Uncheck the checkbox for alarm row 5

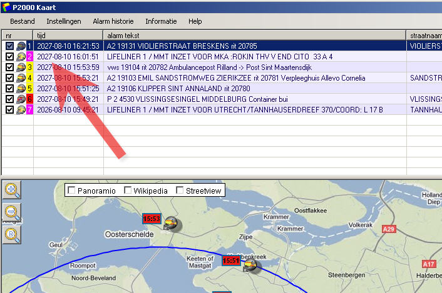pyautogui.click(x=9, y=89)
